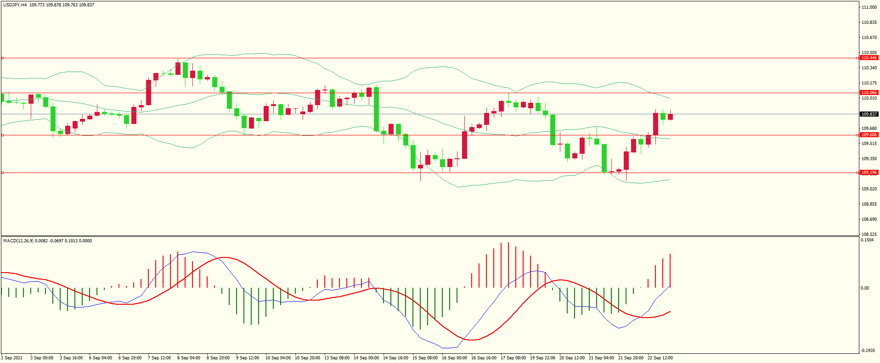Click the MACD scale value 0.1504
This screenshot has height=363, width=880.
tap(867, 240)
